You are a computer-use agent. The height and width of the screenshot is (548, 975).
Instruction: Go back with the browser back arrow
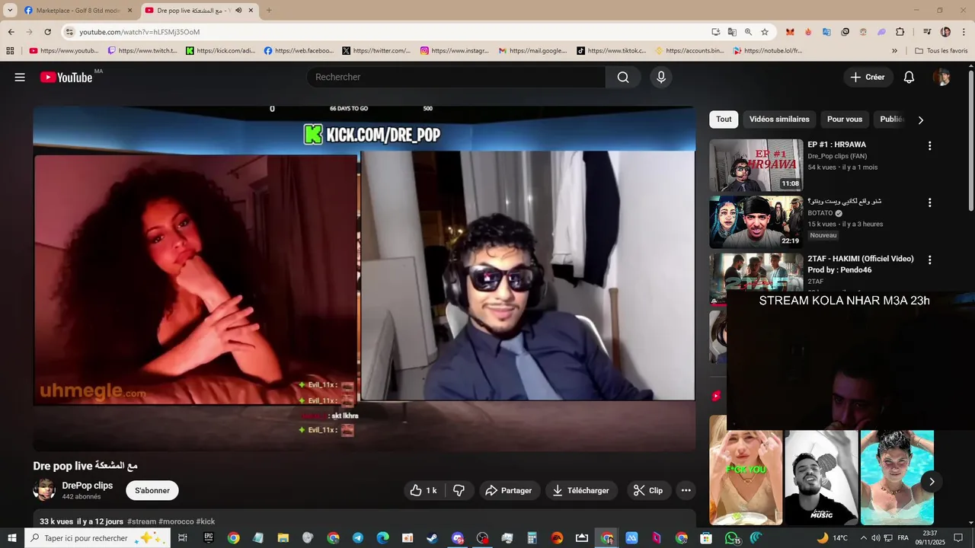(x=11, y=32)
